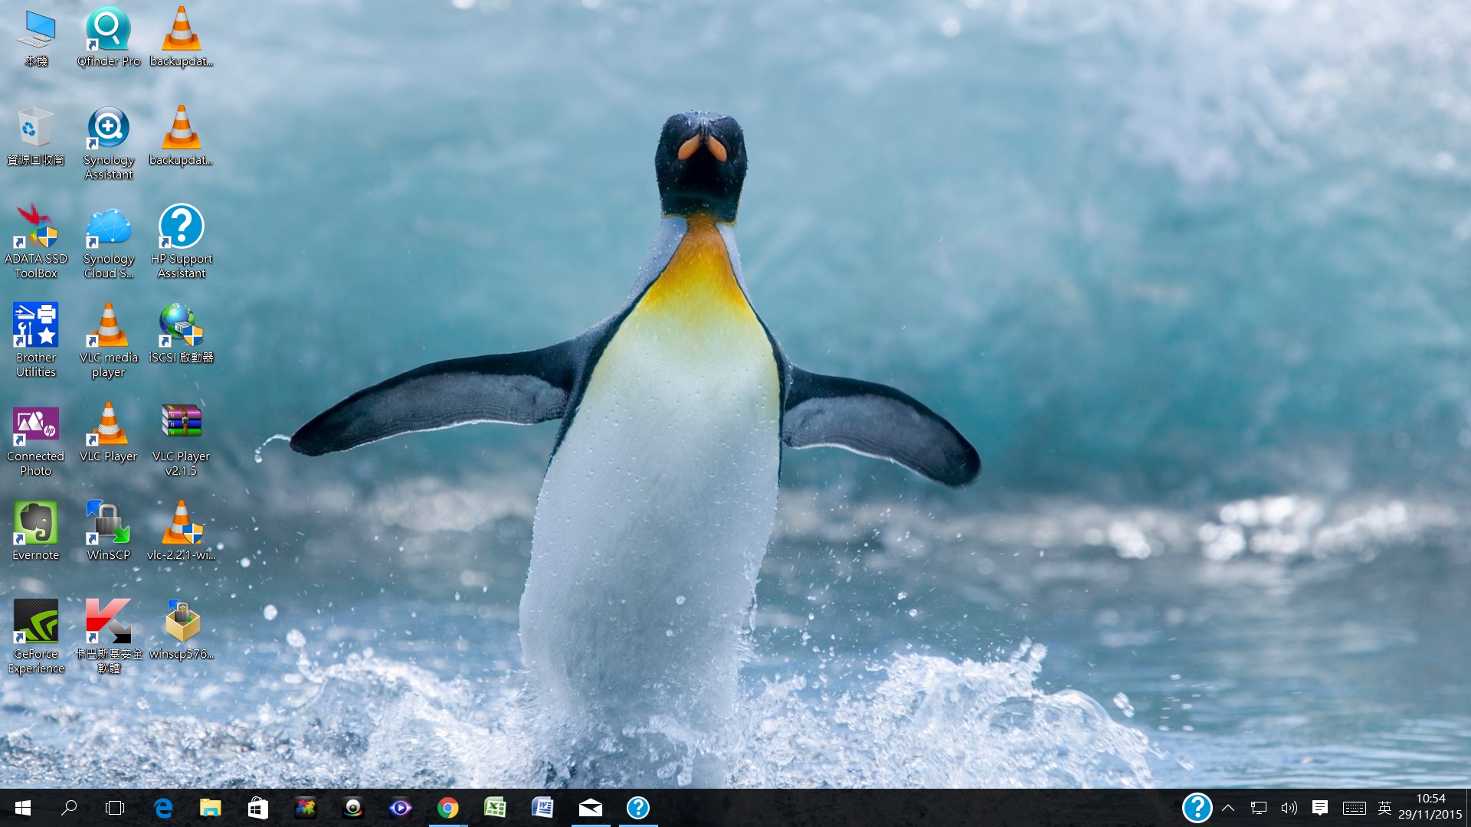Open the colorful puzzle-piece app on taskbar

coord(306,808)
